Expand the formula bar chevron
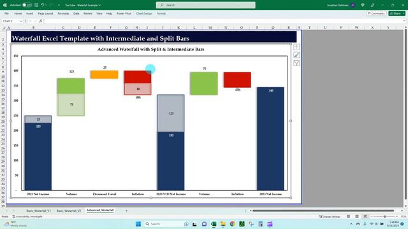The height and width of the screenshot is (229, 408). (404, 21)
